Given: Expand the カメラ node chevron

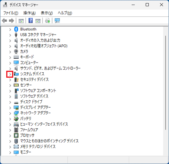Looking at the screenshot, I should point(10,52).
